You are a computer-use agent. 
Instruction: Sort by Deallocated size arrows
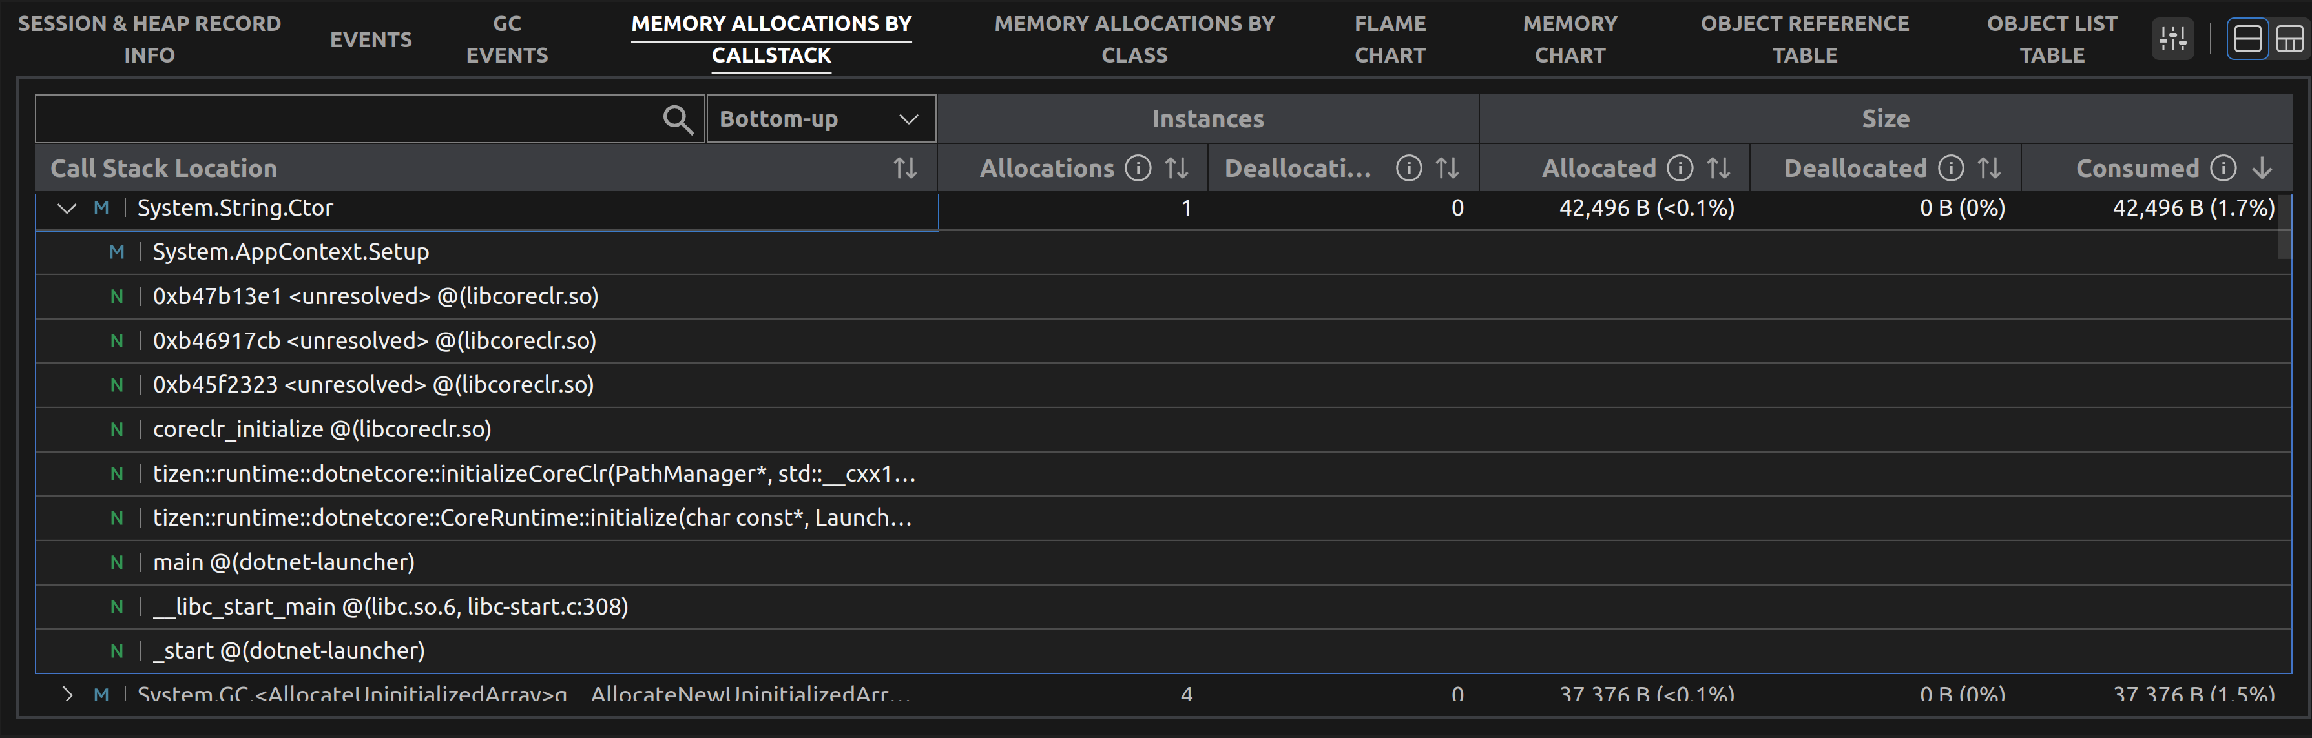click(1989, 169)
